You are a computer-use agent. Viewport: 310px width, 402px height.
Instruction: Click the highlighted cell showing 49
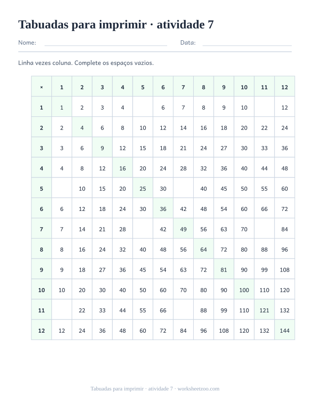point(183,228)
